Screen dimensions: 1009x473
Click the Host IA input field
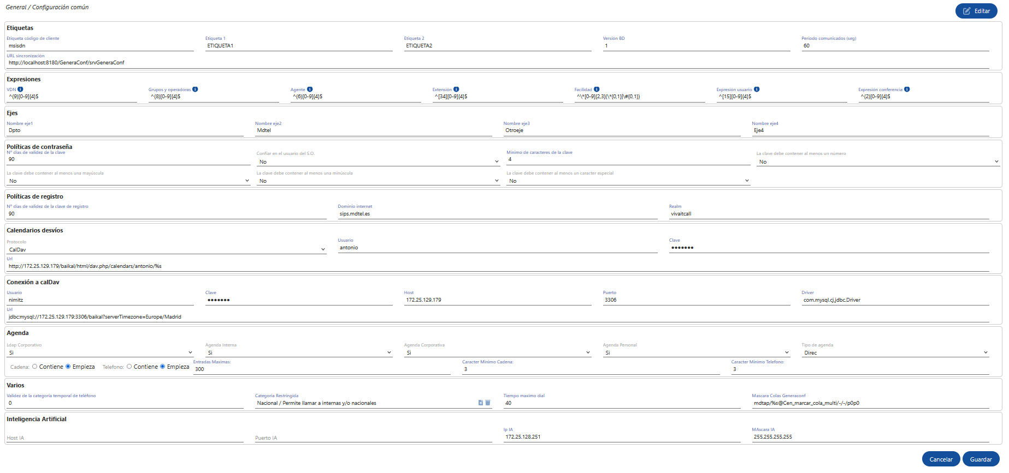pyautogui.click(x=125, y=437)
